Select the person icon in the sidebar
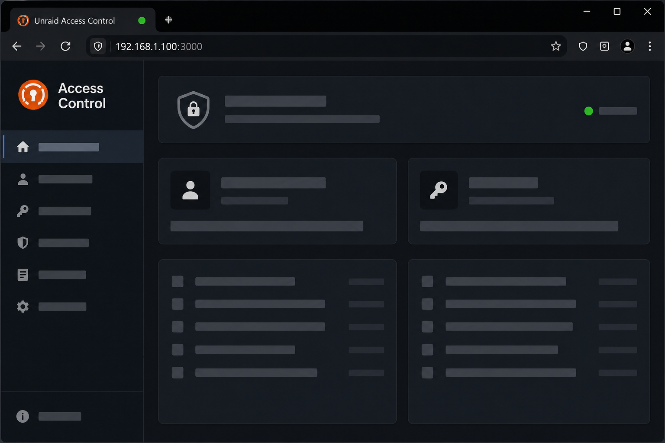This screenshot has height=443, width=665. (x=23, y=179)
